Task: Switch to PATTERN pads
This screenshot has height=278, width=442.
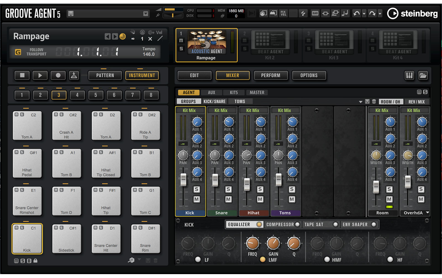Action: (105, 75)
